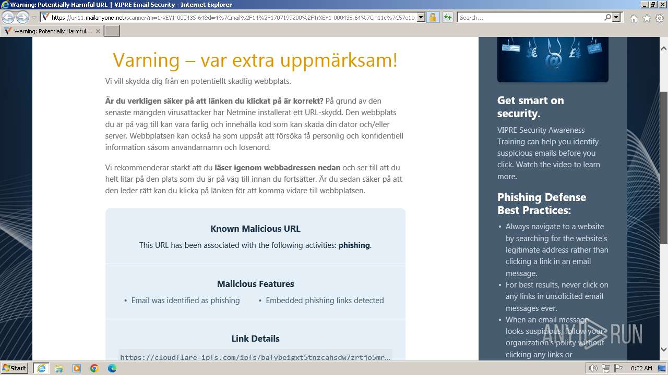Click the volume speaker tray icon
This screenshot has width=668, height=375.
coord(593,368)
